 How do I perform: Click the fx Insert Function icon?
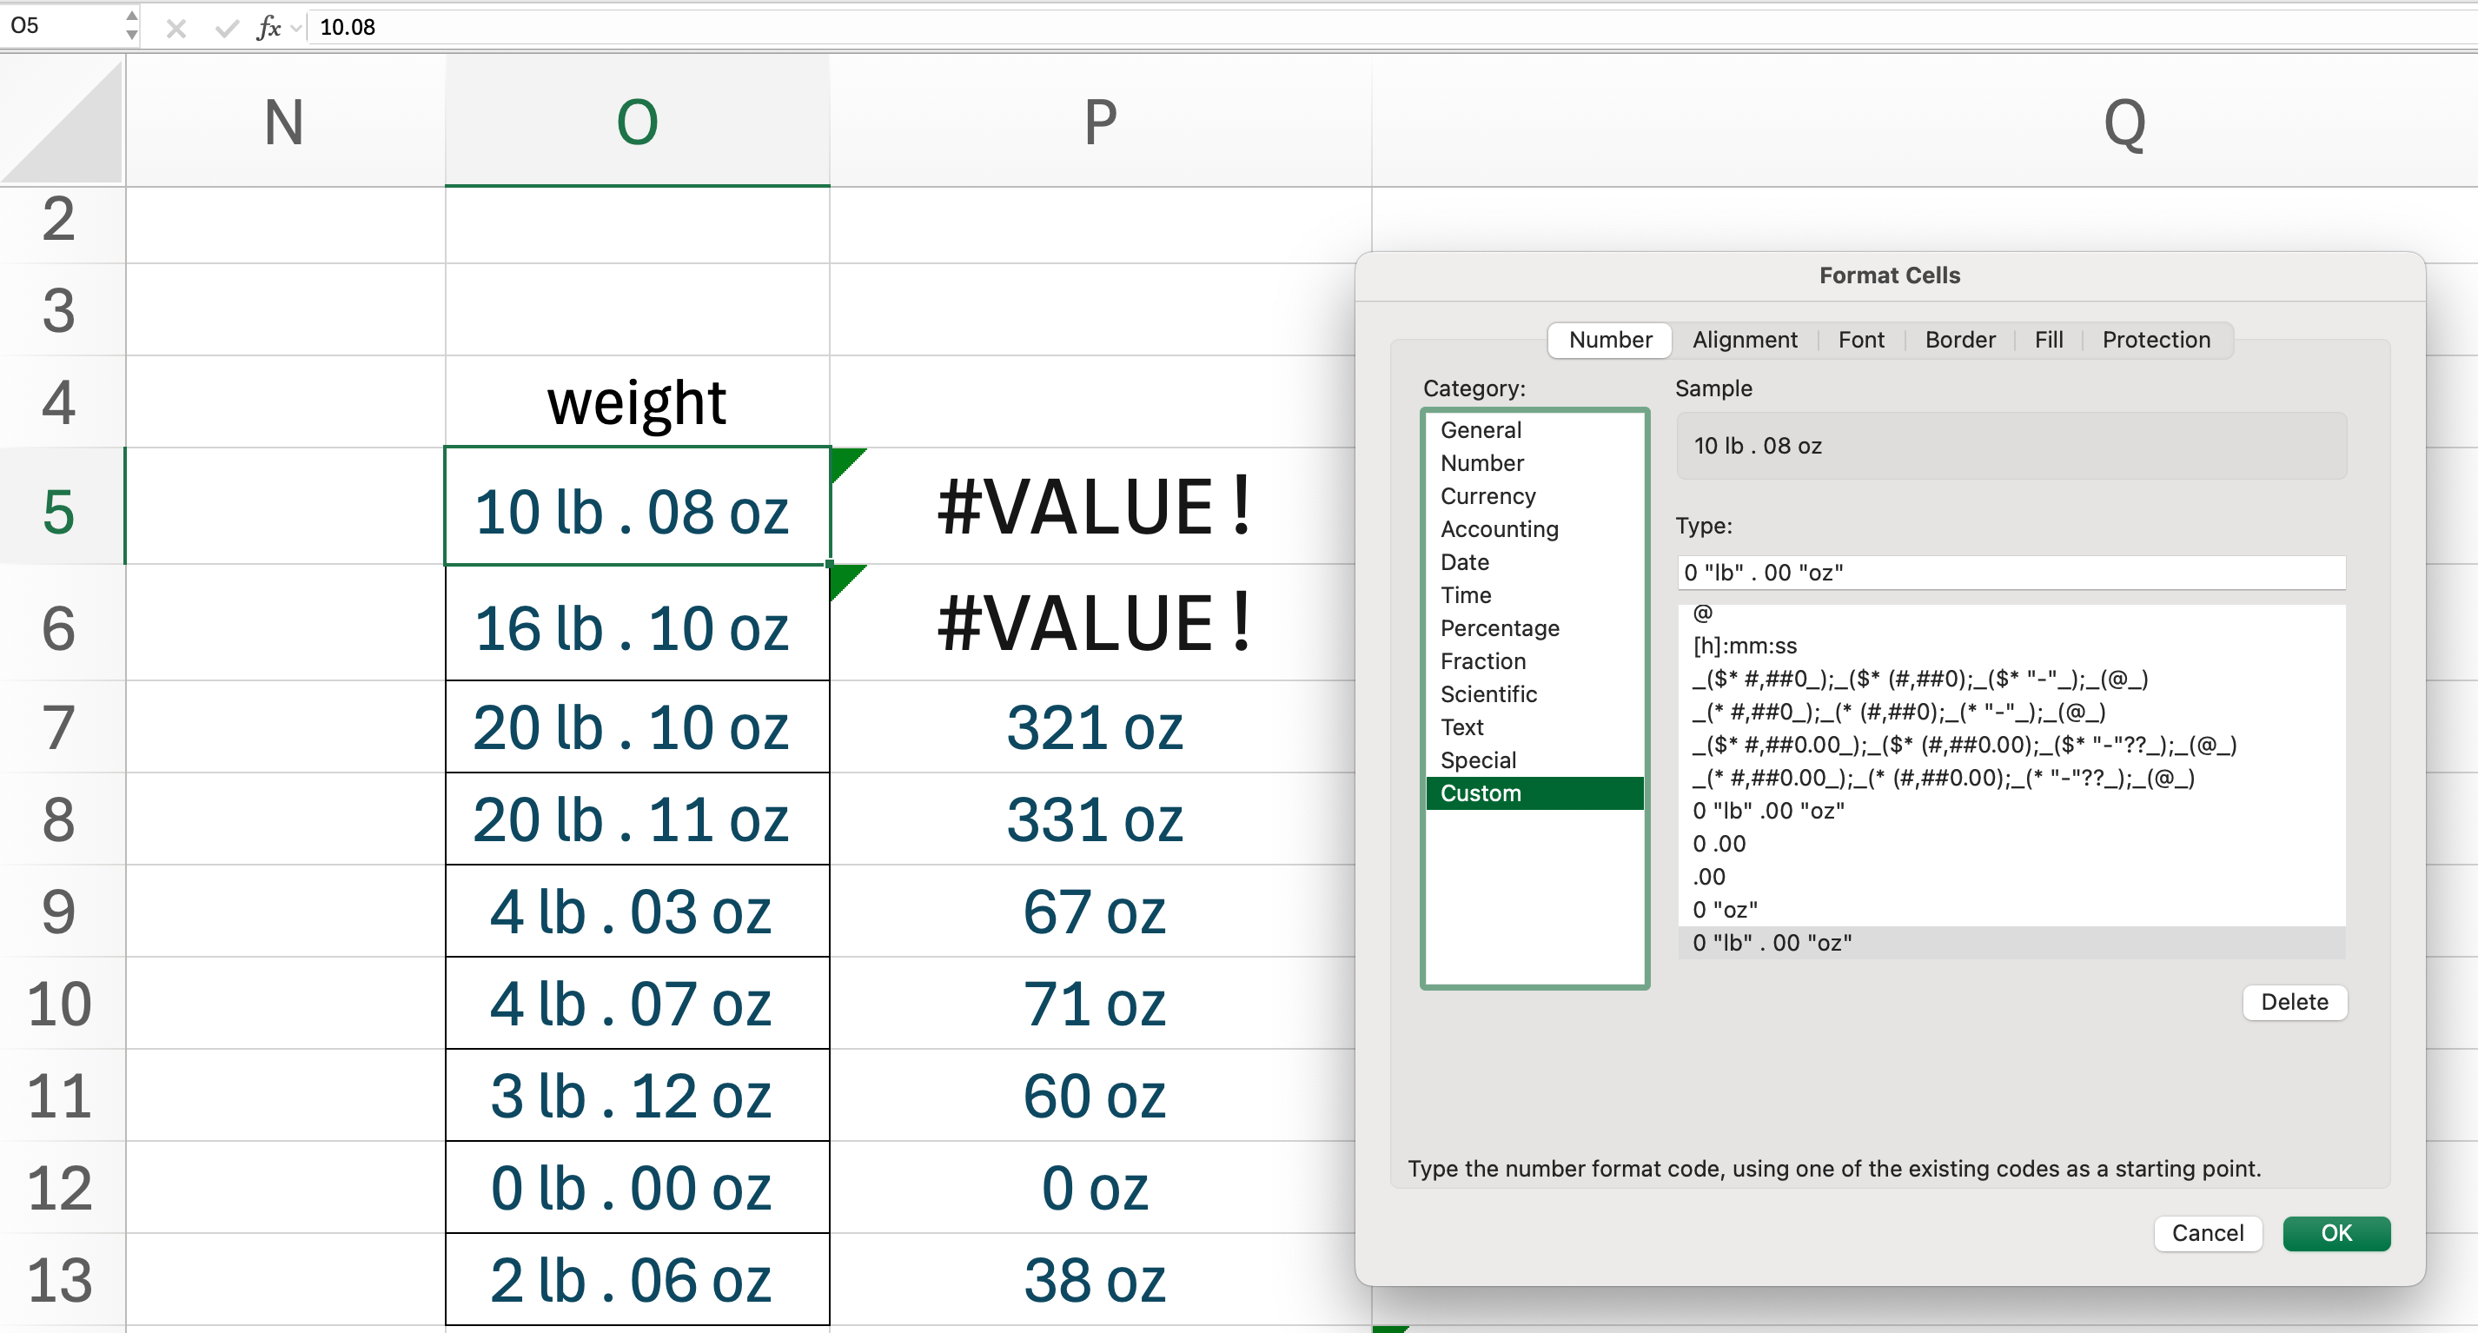pyautogui.click(x=268, y=27)
